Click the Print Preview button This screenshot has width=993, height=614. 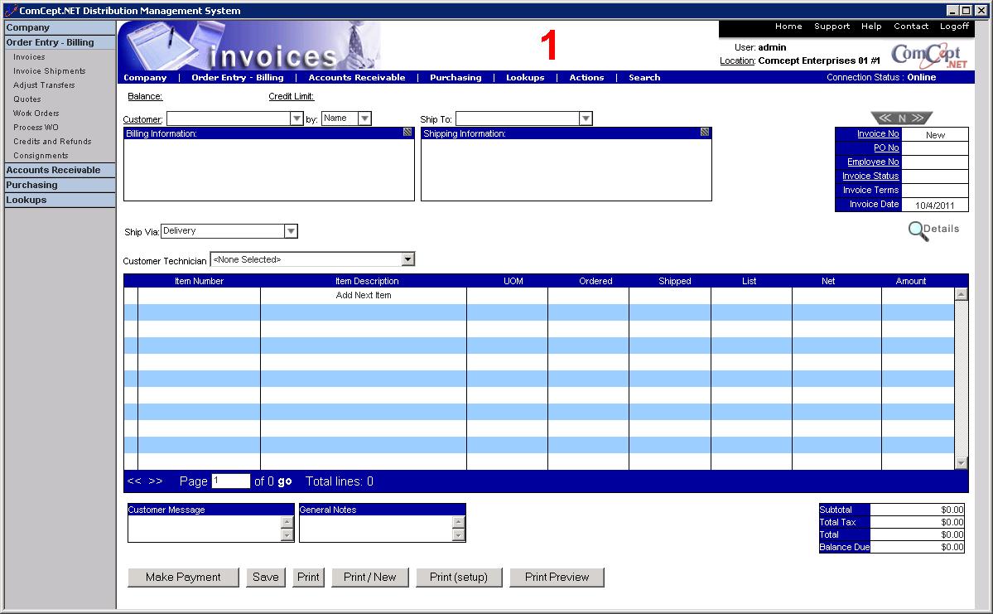pyautogui.click(x=557, y=578)
